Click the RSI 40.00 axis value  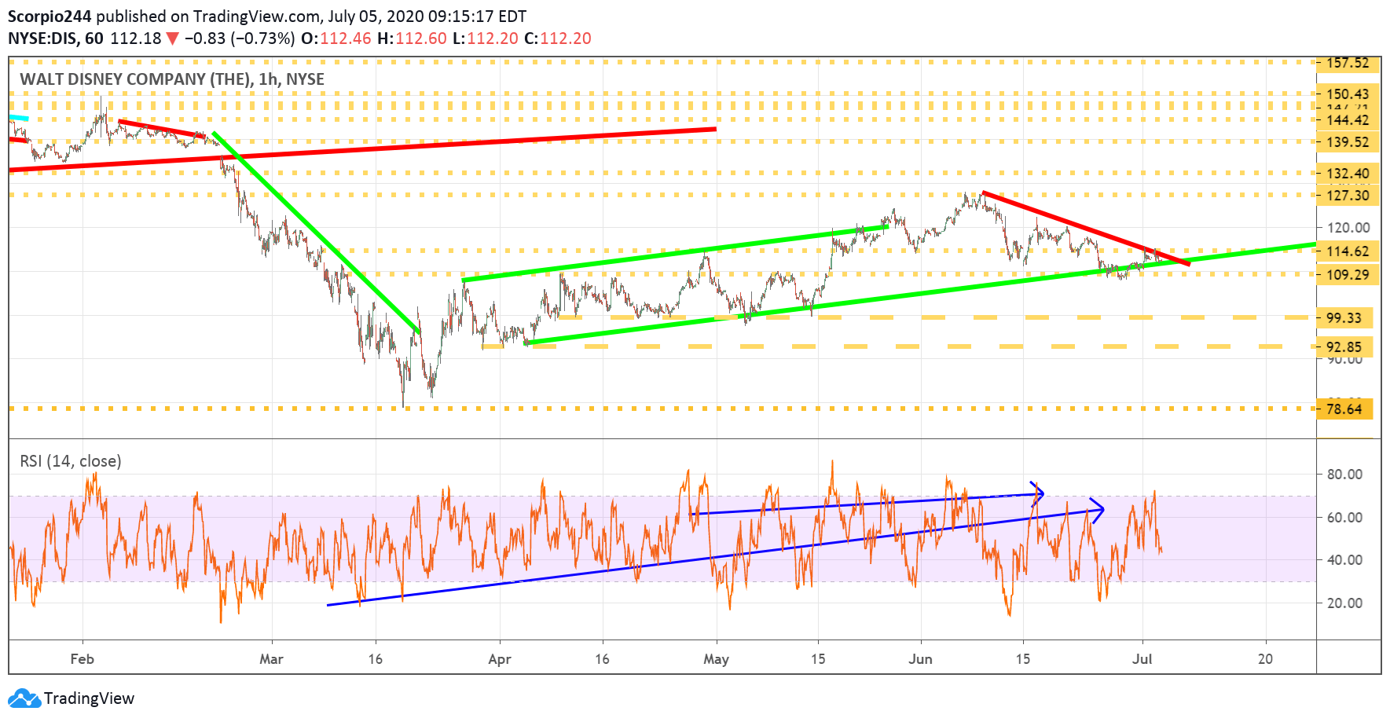(x=1344, y=560)
